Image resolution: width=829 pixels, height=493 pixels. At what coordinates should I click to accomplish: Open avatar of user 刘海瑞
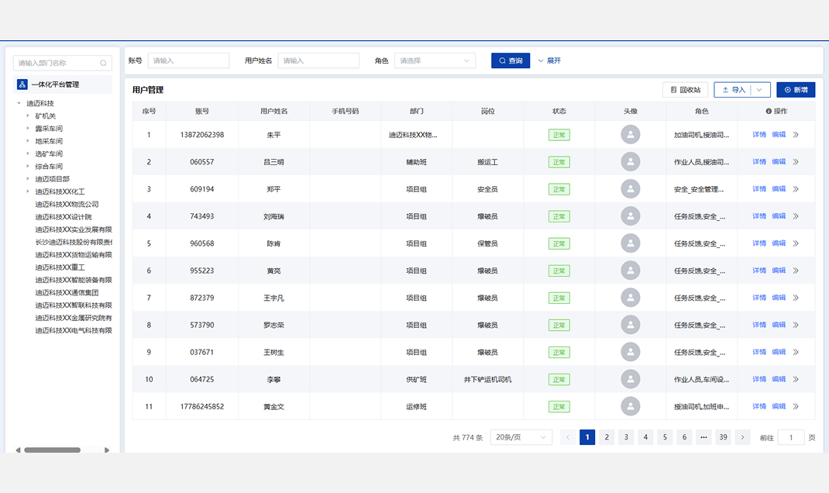(630, 215)
